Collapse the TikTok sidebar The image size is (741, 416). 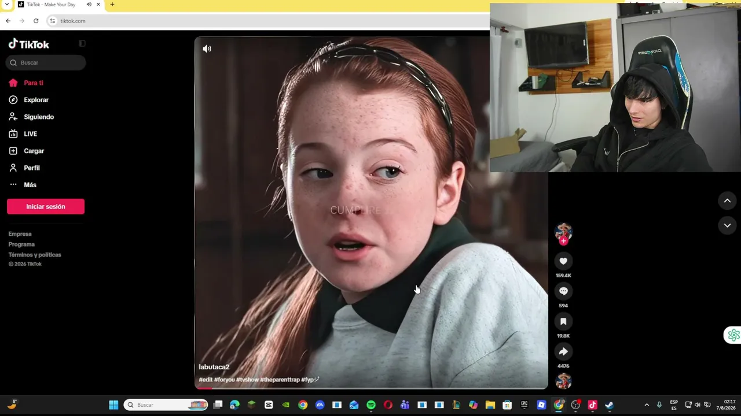tap(82, 43)
